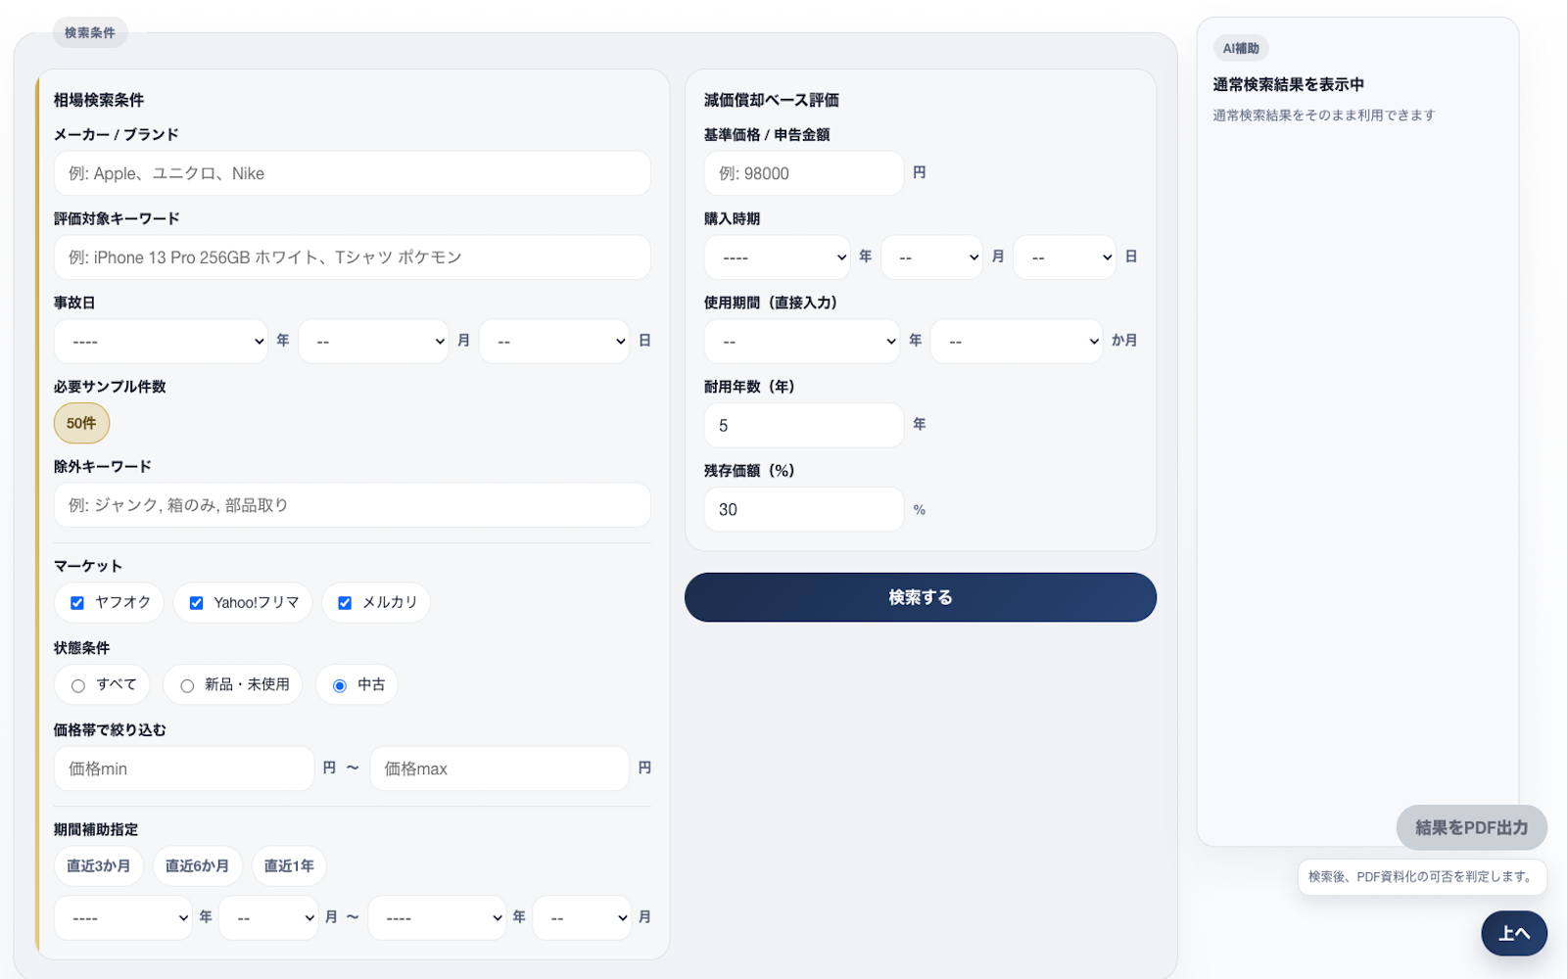
Task: Click the PDF資料化の可否 tooltip text
Action: 1422,877
